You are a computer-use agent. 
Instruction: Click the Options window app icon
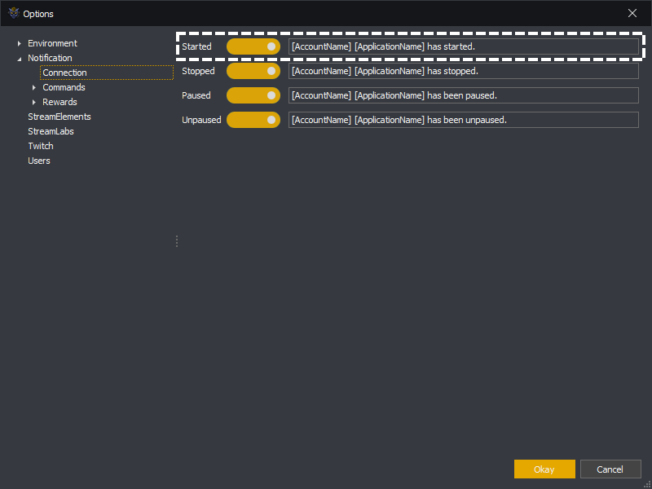14,13
